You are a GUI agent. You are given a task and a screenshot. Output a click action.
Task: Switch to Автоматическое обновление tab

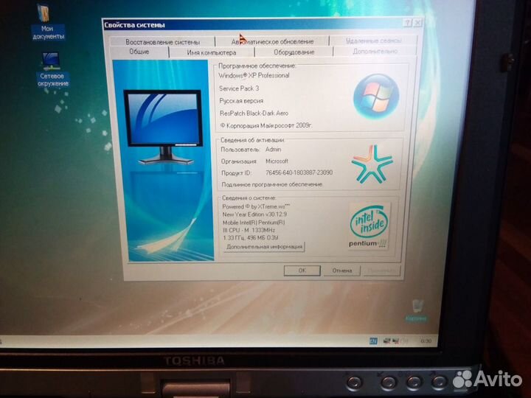[x=273, y=41]
